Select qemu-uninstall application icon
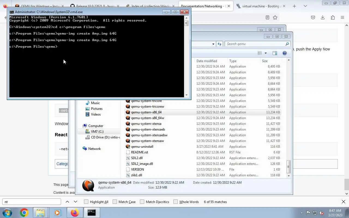The height and width of the screenshot is (218, 349). 128,147
